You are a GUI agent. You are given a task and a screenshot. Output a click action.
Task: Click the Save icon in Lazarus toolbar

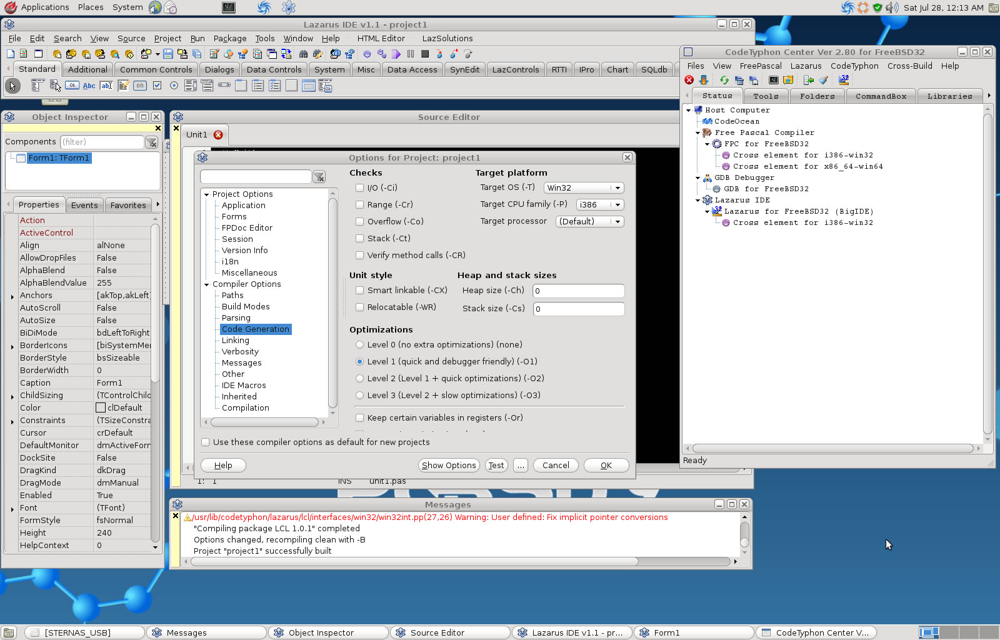(x=168, y=54)
